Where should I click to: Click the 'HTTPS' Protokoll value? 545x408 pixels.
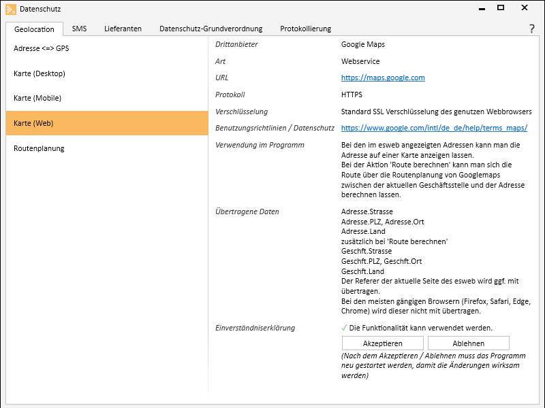[x=352, y=95]
